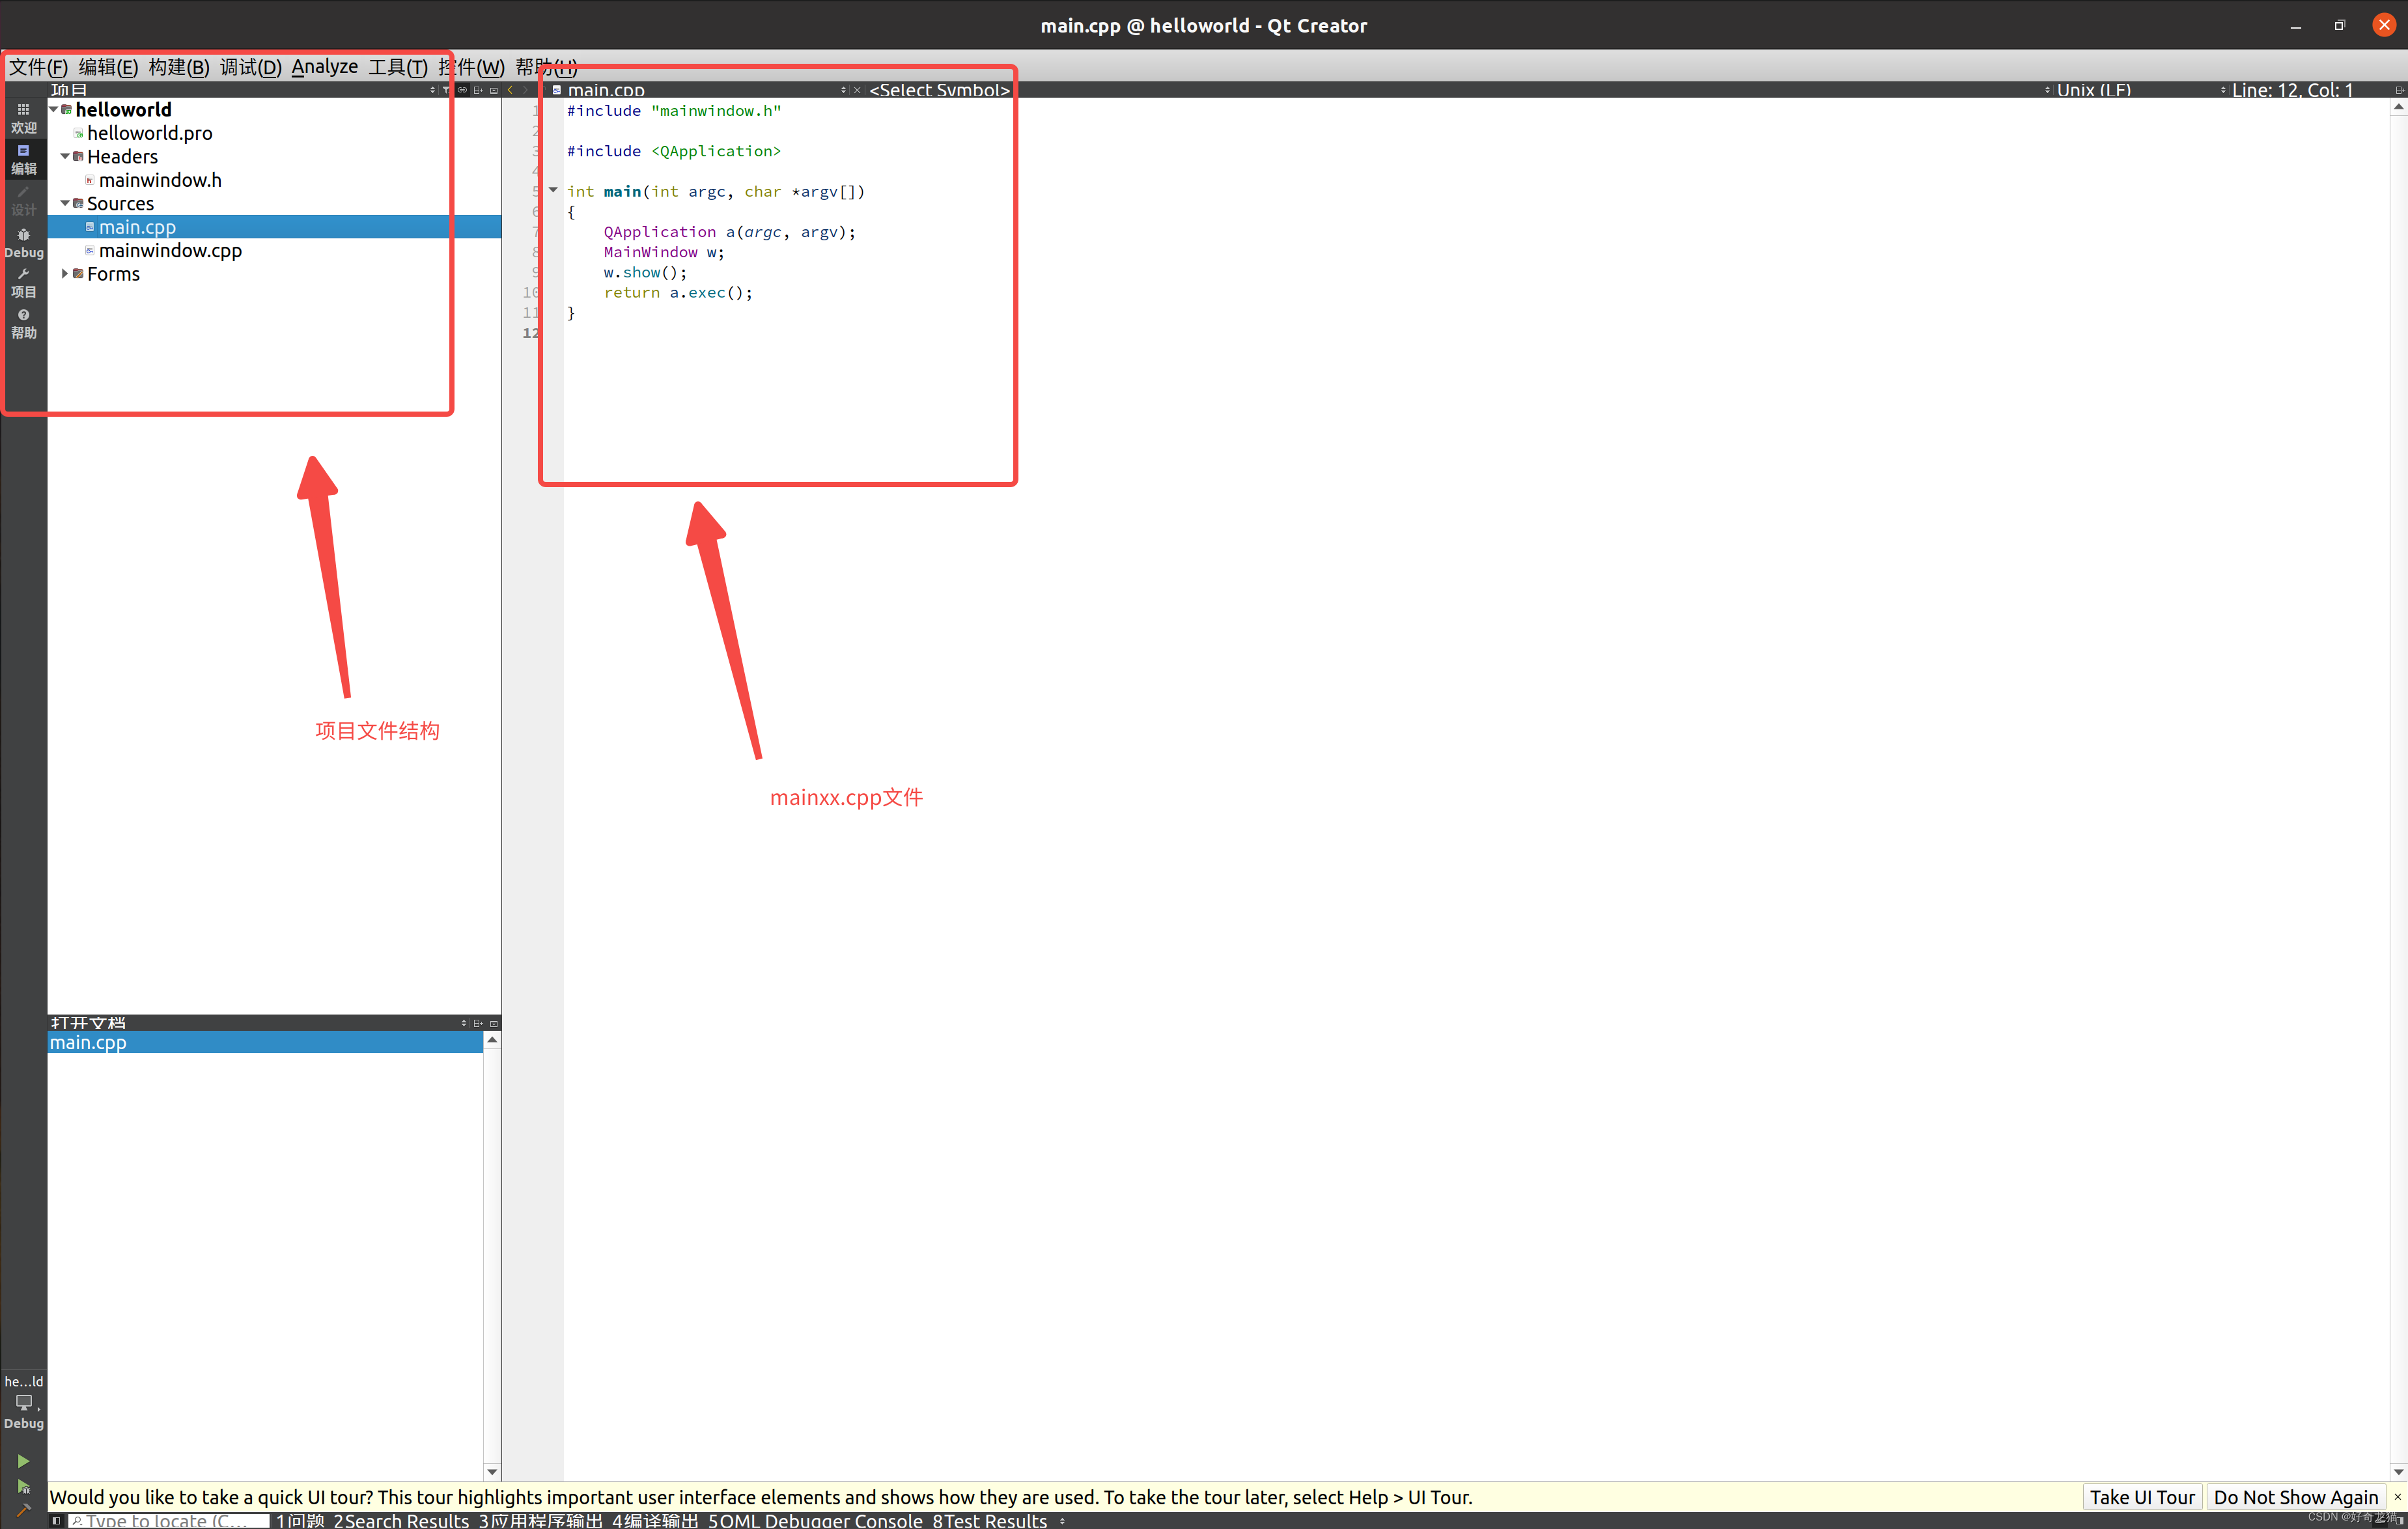Open the Select Symbol dropdown
The height and width of the screenshot is (1529, 2408).
point(938,90)
